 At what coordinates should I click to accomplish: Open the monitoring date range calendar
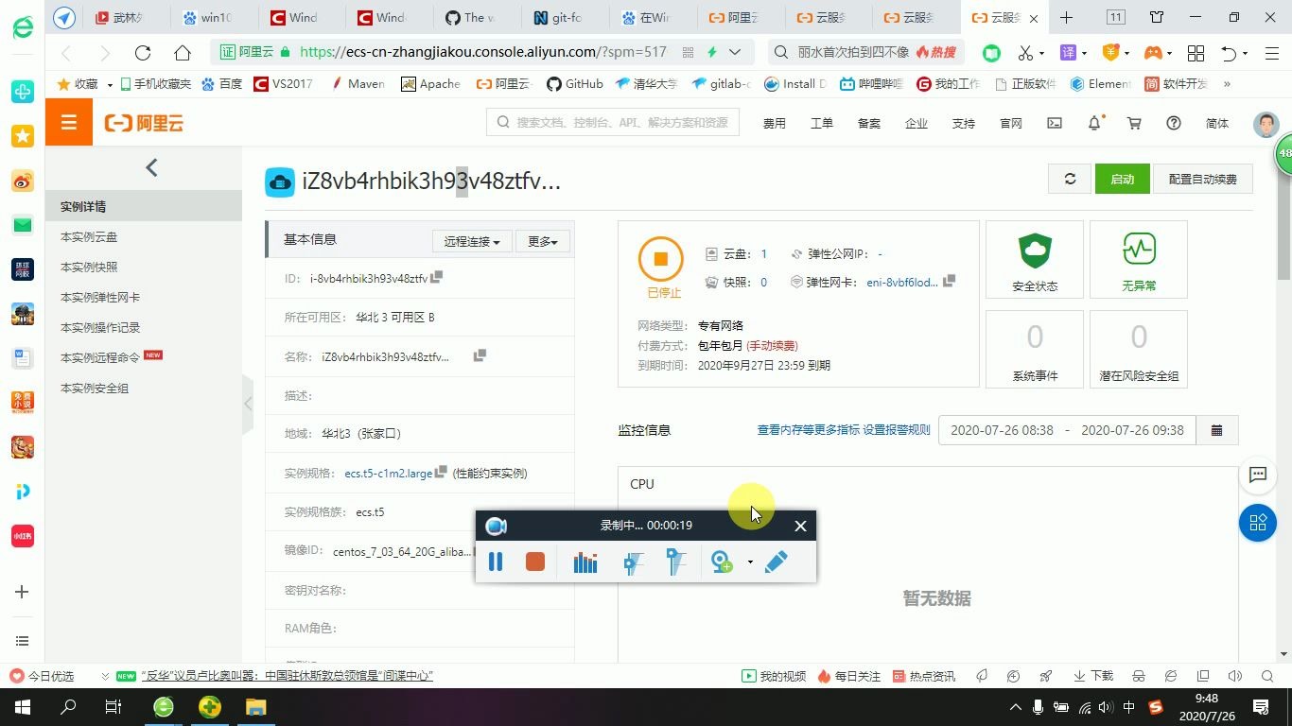1216,429
